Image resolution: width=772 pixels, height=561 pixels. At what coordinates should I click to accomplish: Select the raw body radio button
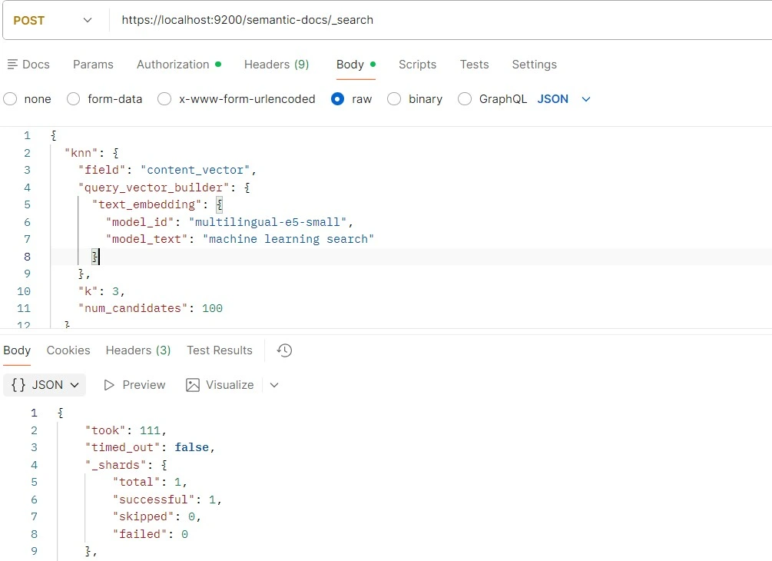[336, 98]
